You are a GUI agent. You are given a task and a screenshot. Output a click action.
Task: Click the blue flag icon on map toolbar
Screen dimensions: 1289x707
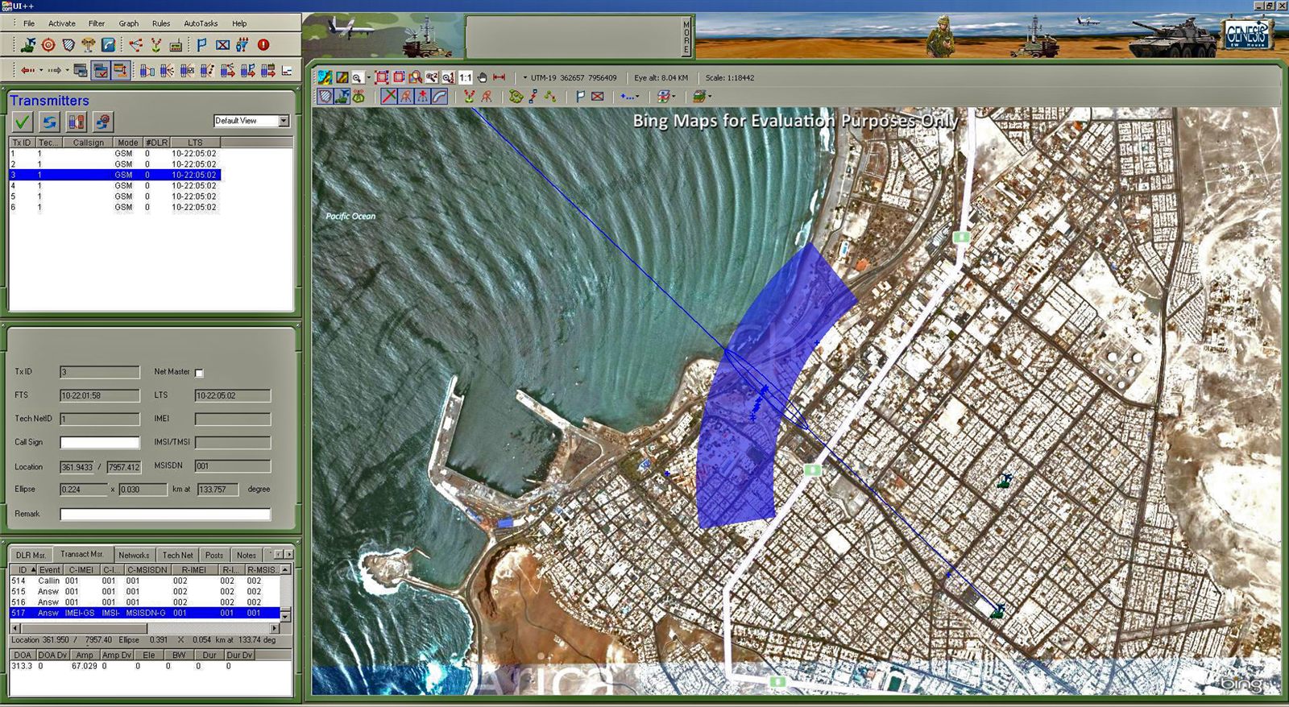click(580, 97)
